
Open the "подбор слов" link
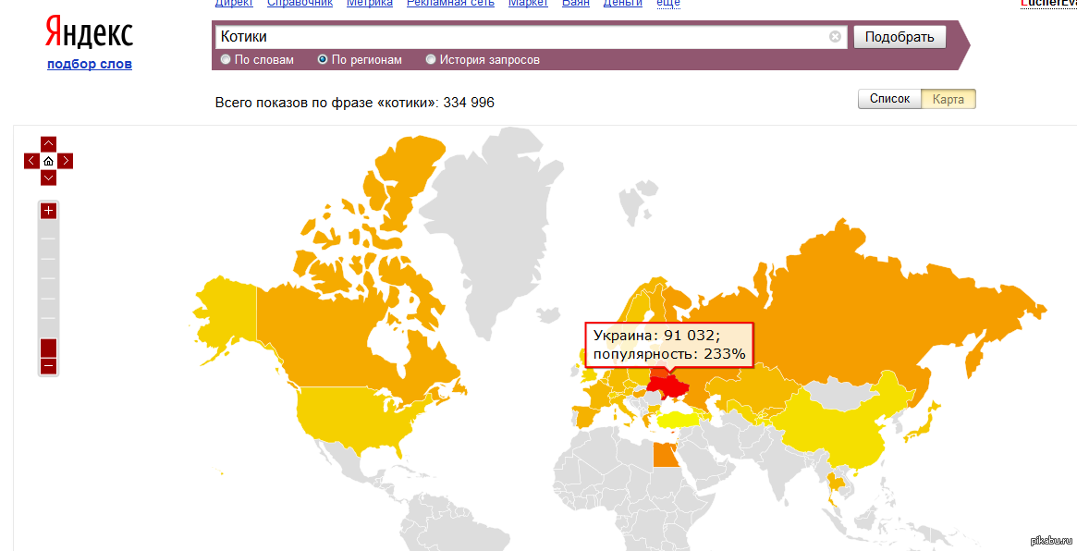coord(90,64)
